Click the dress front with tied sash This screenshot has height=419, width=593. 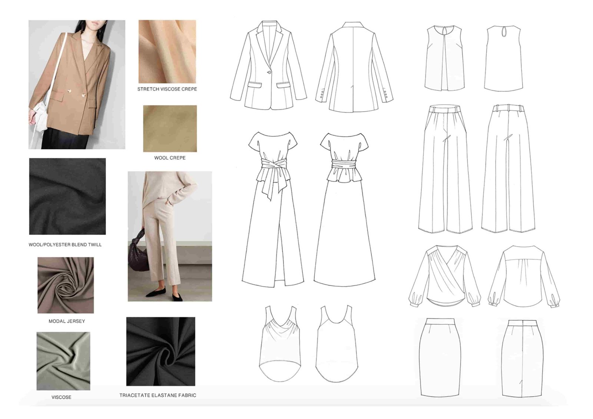(x=272, y=209)
